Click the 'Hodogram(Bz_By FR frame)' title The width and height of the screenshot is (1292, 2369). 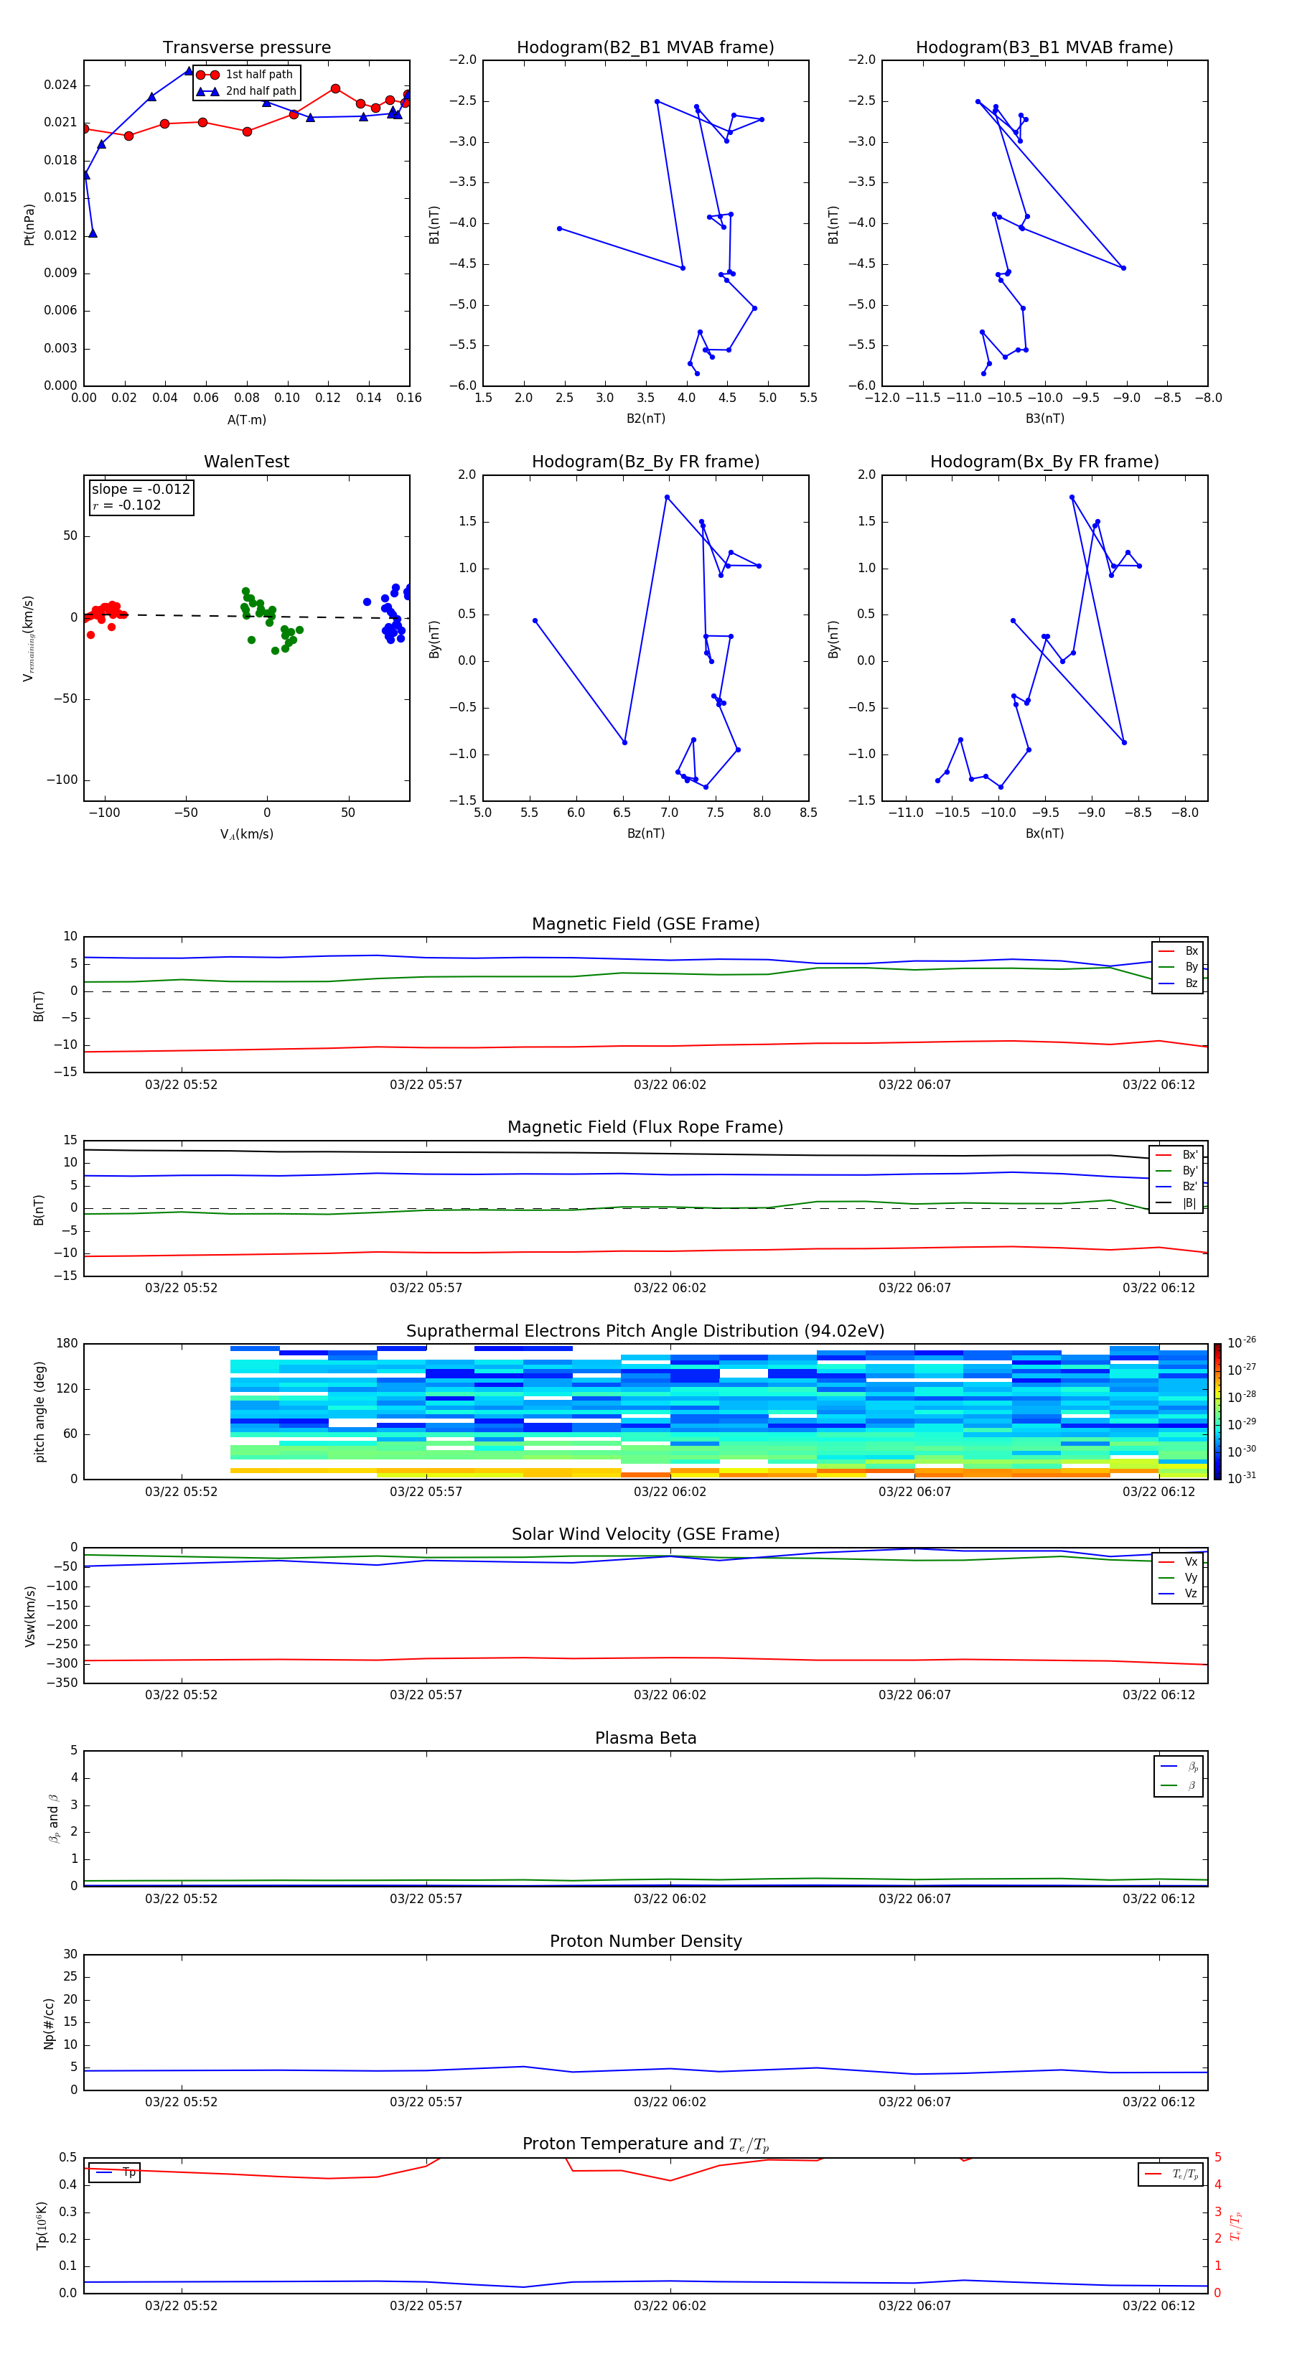[645, 462]
